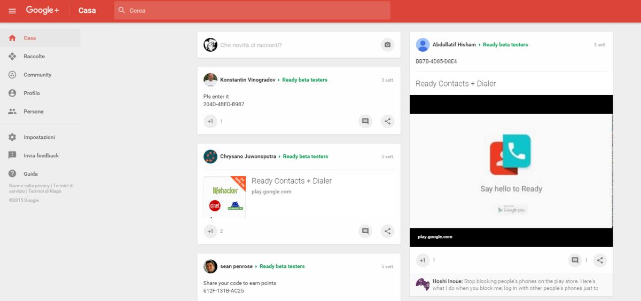This screenshot has width=641, height=301.
Task: Open Profilo in the sidebar
Action: tap(40, 93)
